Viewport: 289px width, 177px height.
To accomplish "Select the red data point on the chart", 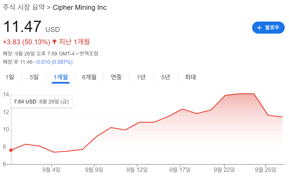I will [x=11, y=150].
